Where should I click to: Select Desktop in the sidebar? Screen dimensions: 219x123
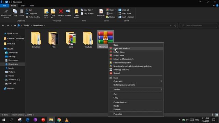[x=12, y=56]
